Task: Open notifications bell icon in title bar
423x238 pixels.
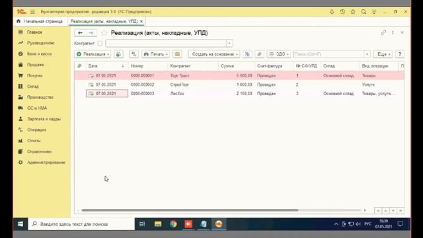Action: click(x=332, y=12)
